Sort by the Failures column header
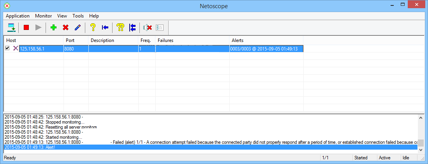This screenshot has height=164, width=428. click(192, 40)
